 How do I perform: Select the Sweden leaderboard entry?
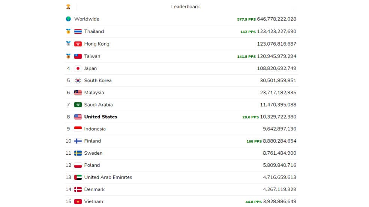tap(181, 153)
